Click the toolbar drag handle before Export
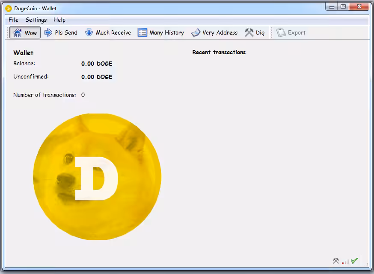This screenshot has height=274, width=374. coord(271,32)
